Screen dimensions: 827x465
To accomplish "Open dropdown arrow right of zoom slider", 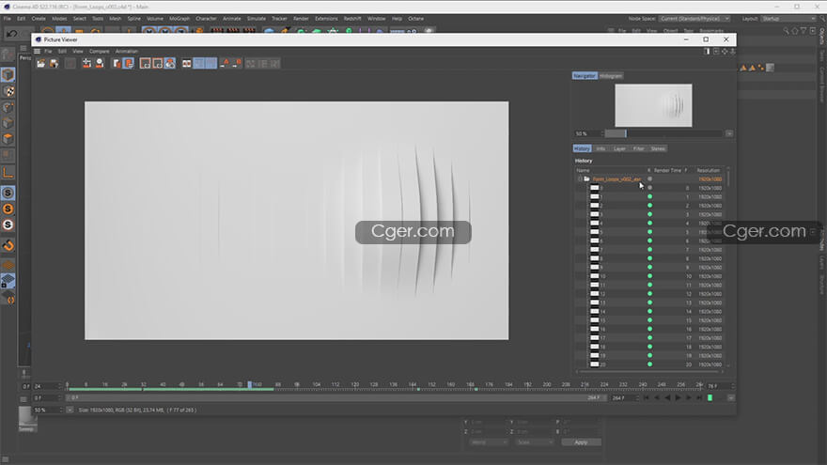I will (x=729, y=134).
